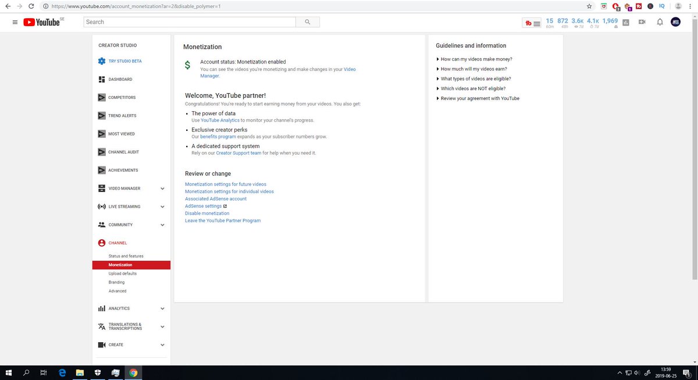This screenshot has width=698, height=380.
Task: Open the Windows action center icon
Action: pos(686,373)
